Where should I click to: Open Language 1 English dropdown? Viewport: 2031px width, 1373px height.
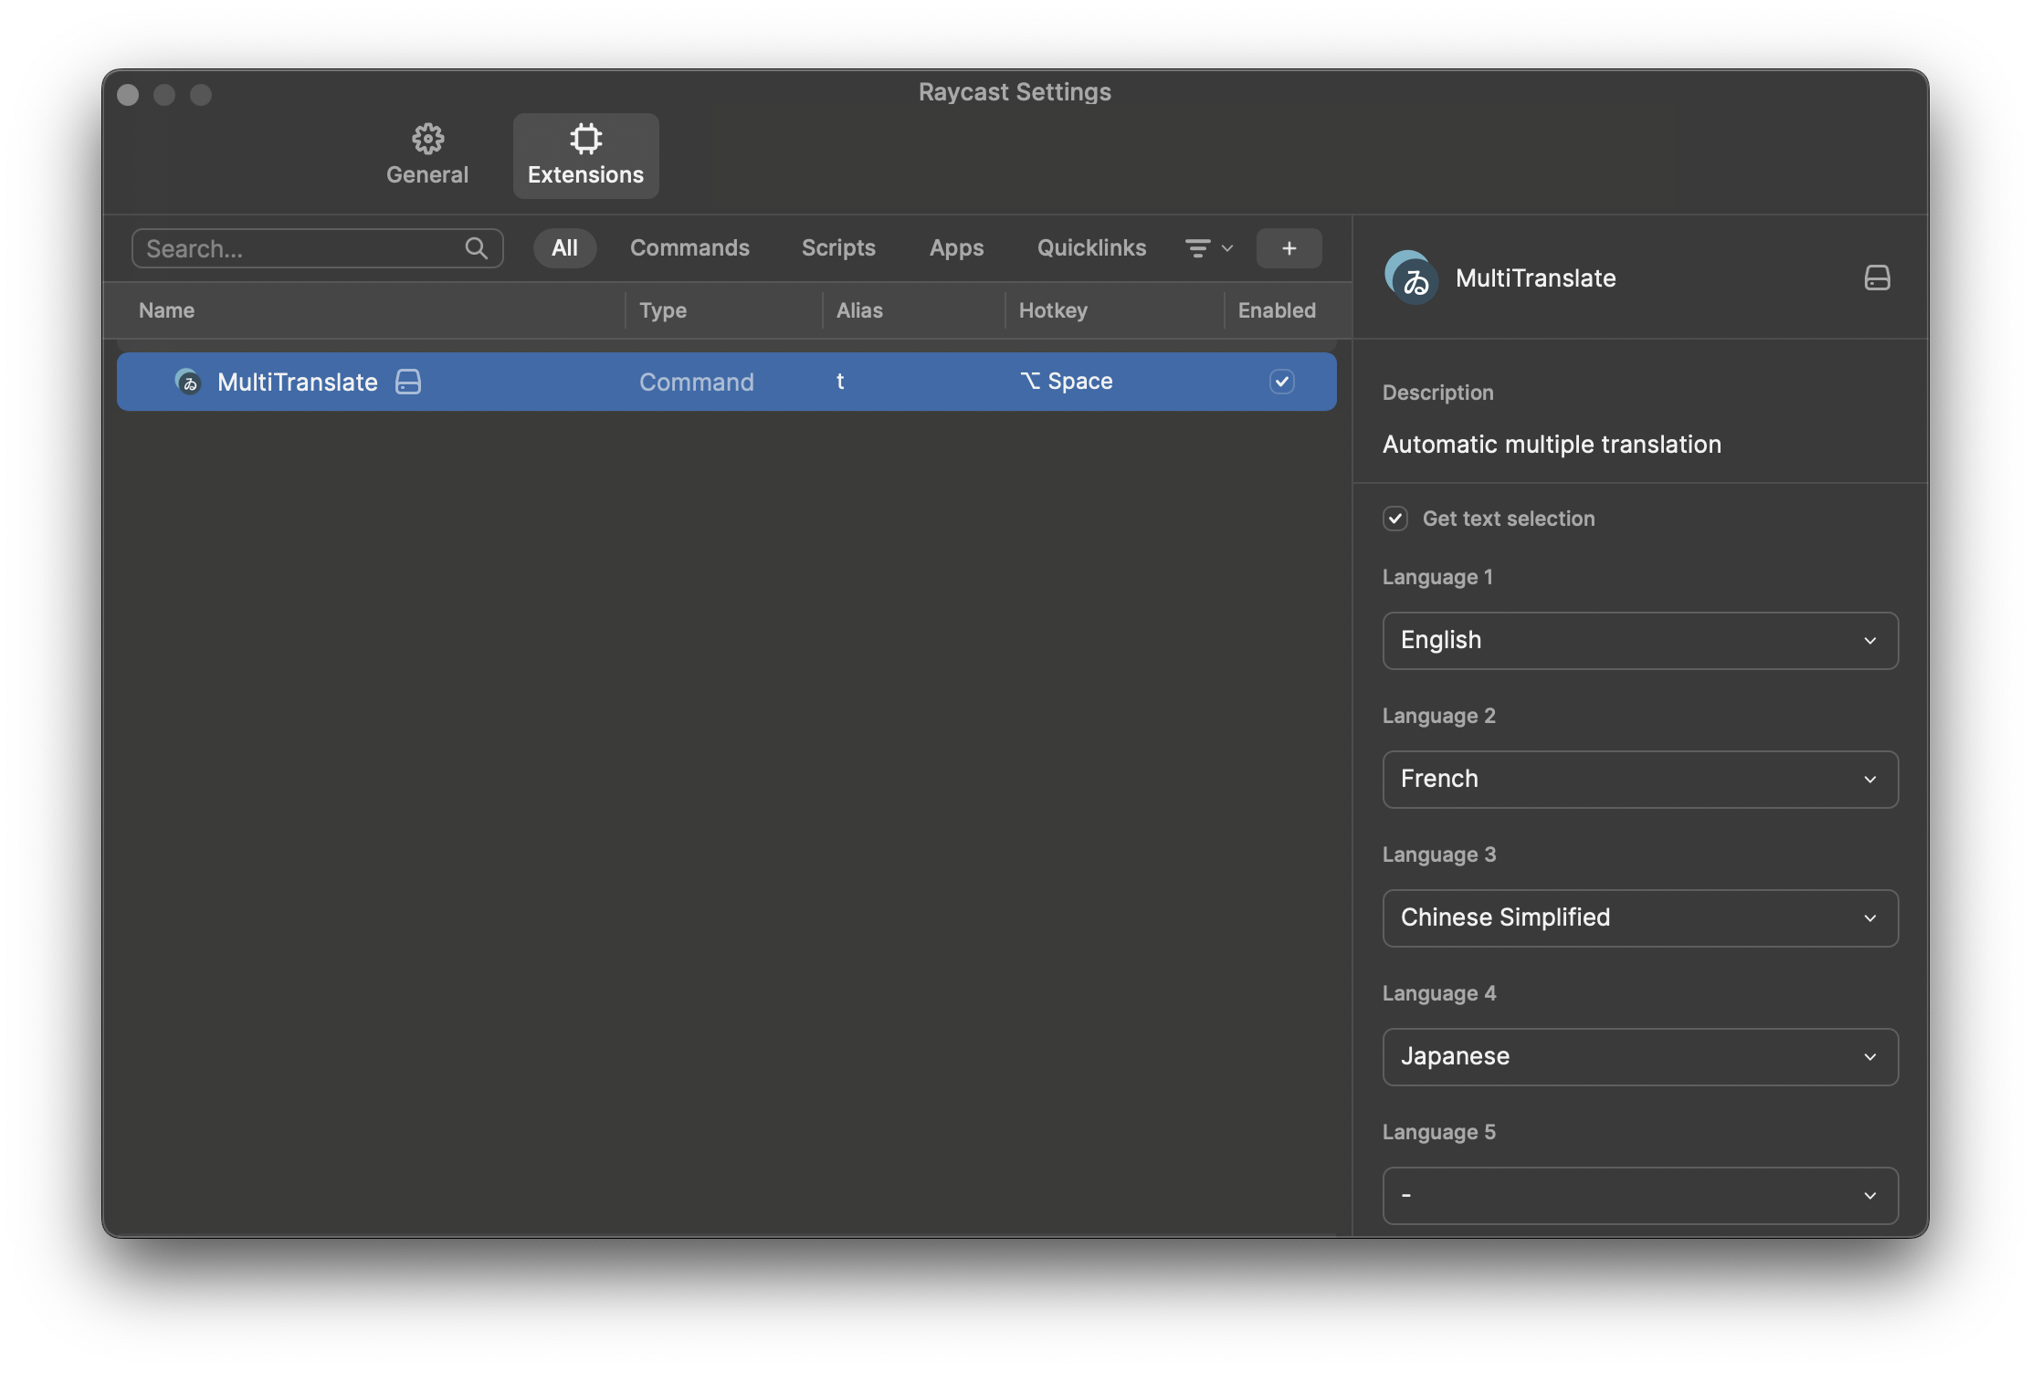pyautogui.click(x=1640, y=640)
